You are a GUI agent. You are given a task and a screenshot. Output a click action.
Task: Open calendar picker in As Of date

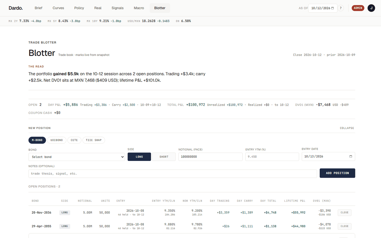coord(332,8)
